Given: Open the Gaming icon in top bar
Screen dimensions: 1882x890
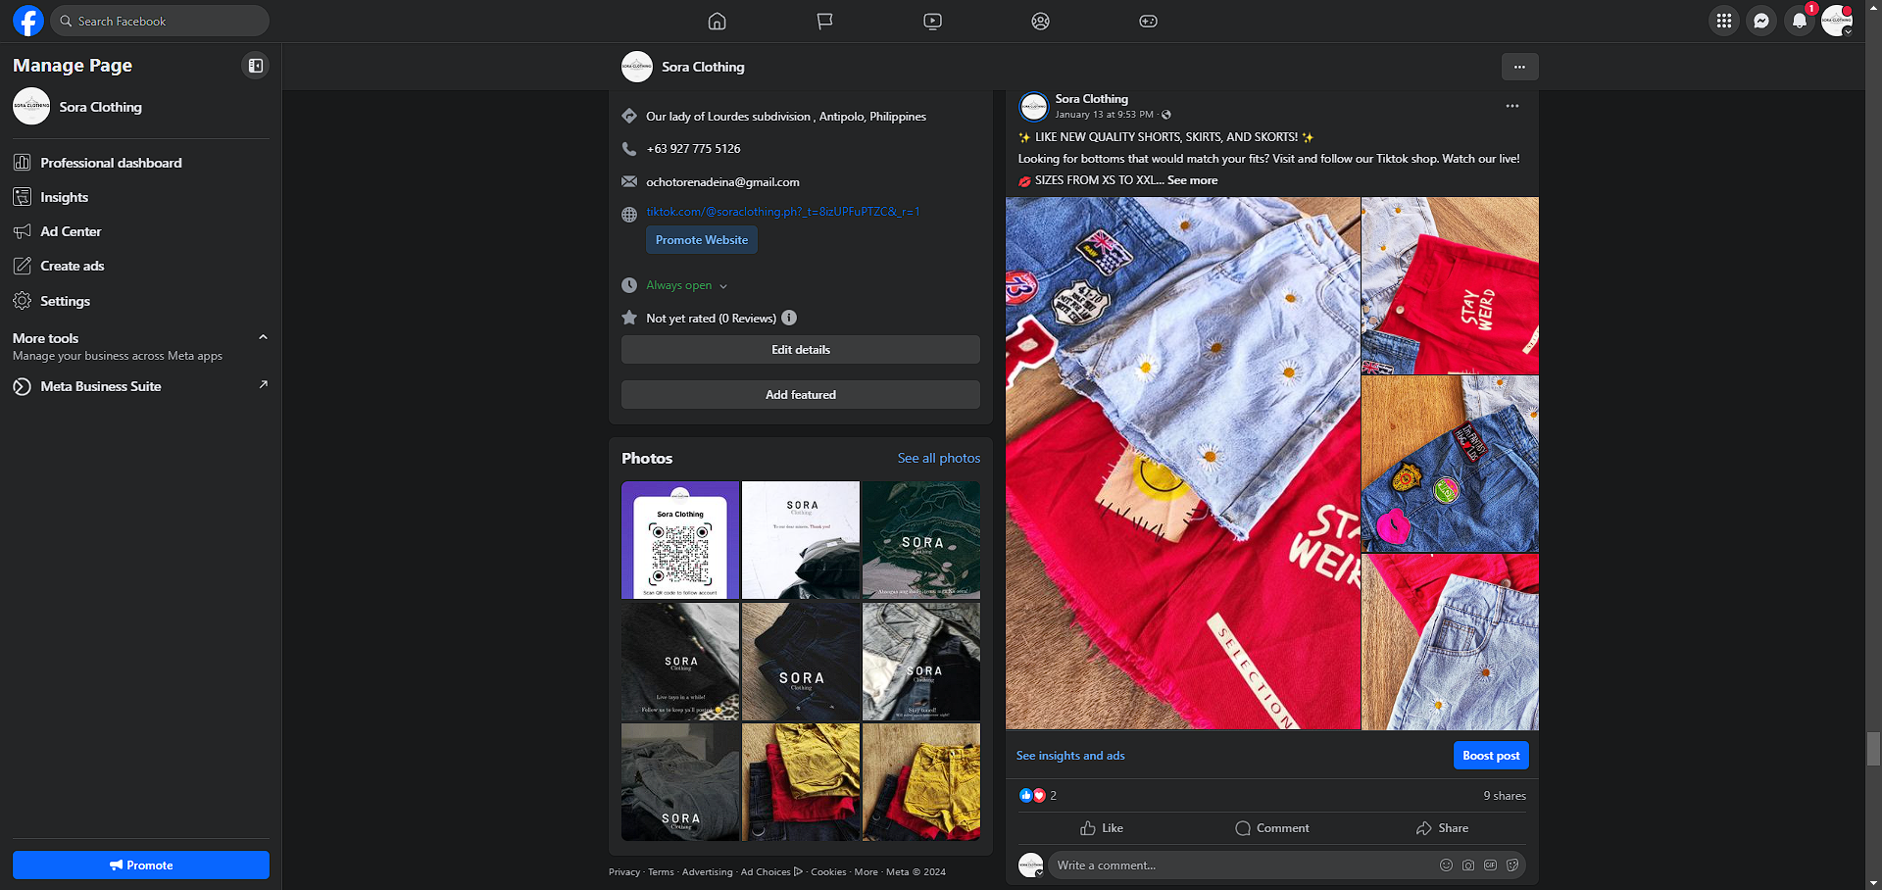Looking at the screenshot, I should click(1149, 21).
